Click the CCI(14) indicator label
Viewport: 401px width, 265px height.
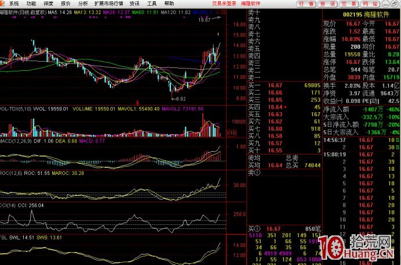(x=8, y=205)
